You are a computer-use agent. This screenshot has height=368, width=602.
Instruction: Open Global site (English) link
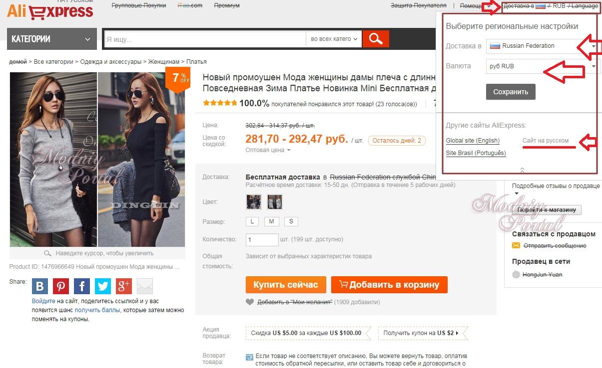(x=473, y=141)
